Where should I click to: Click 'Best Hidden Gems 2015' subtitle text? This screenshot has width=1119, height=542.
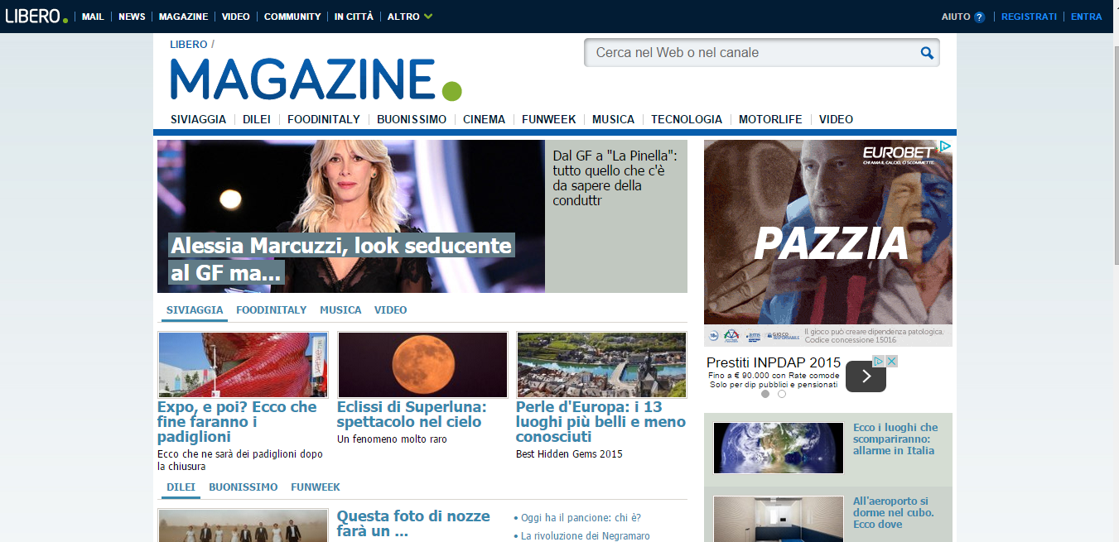point(569,454)
